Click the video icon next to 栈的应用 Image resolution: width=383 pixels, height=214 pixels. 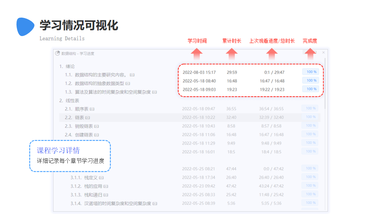point(105,186)
